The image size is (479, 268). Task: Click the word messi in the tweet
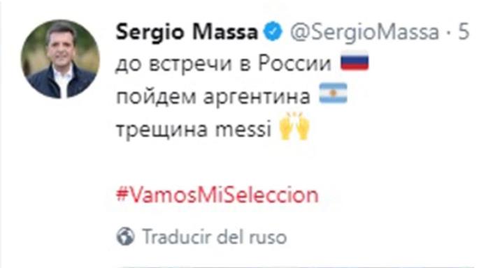click(x=243, y=128)
